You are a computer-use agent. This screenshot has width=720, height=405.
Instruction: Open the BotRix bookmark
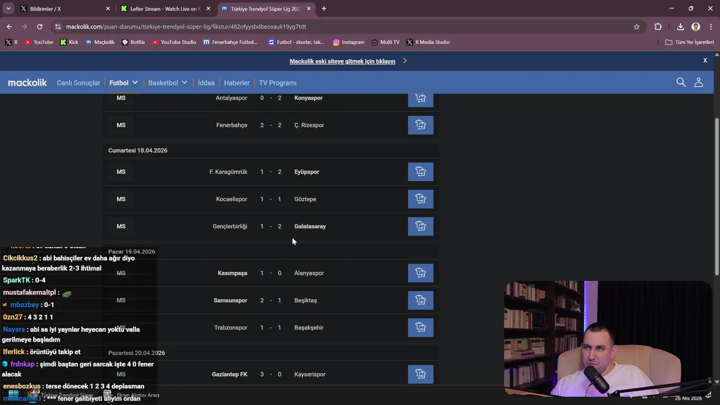pos(133,42)
